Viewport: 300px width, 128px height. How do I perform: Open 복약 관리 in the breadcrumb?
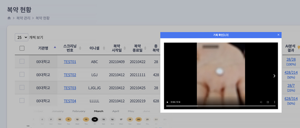23,18
